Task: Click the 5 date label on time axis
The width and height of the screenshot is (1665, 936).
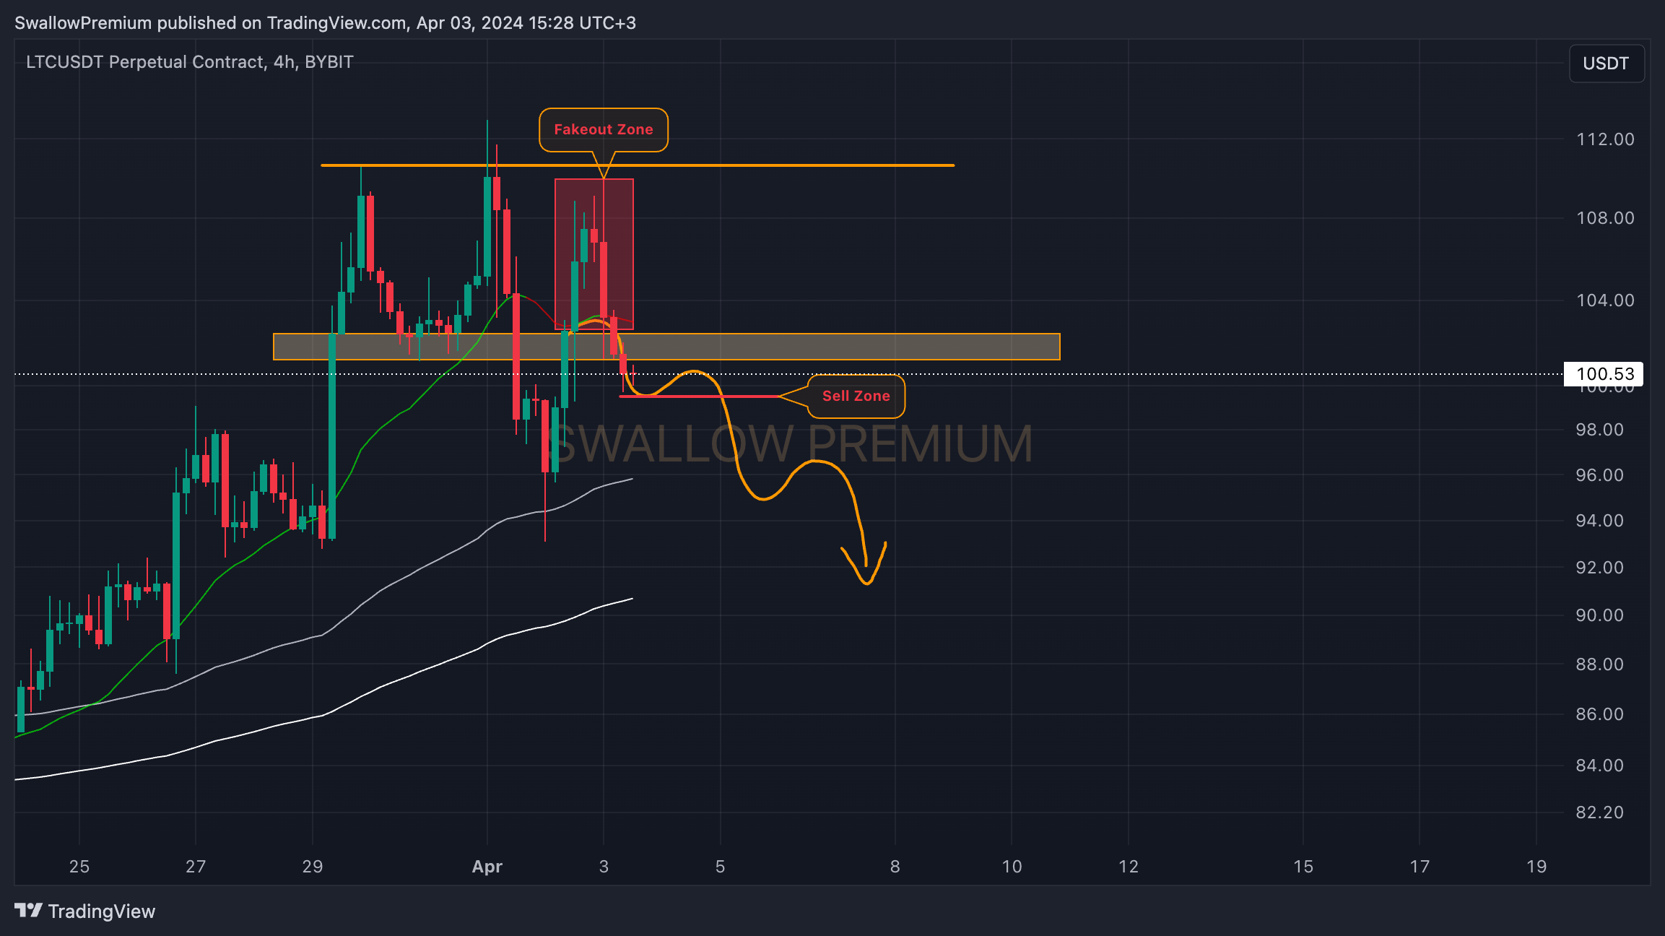Action: pyautogui.click(x=720, y=867)
